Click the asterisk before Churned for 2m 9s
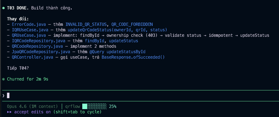 pos(3,79)
